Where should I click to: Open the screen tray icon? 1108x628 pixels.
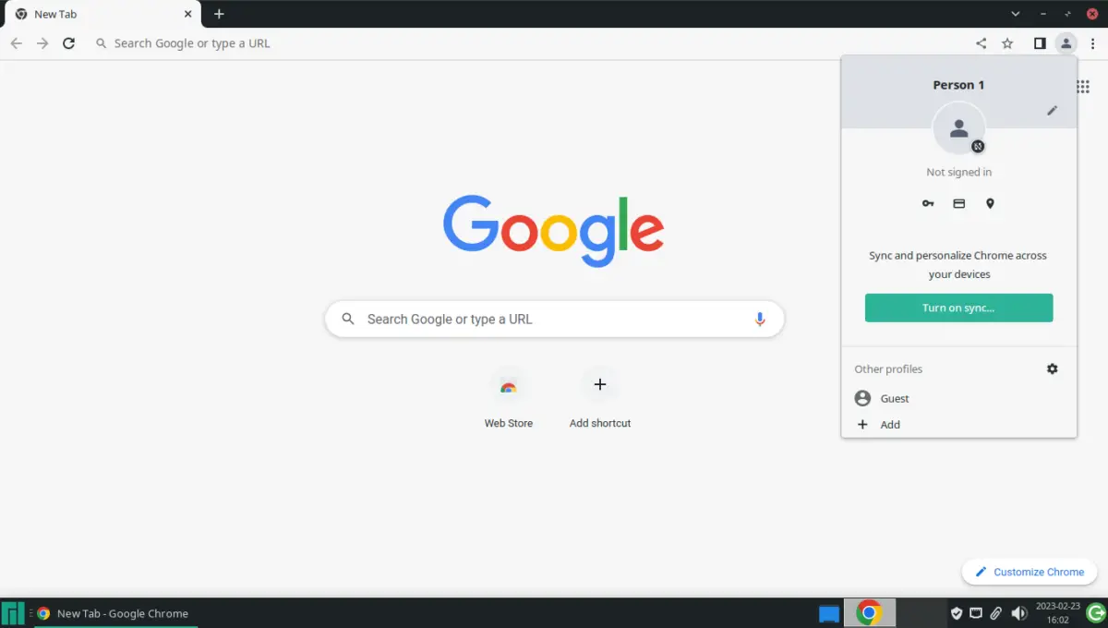coord(976,613)
